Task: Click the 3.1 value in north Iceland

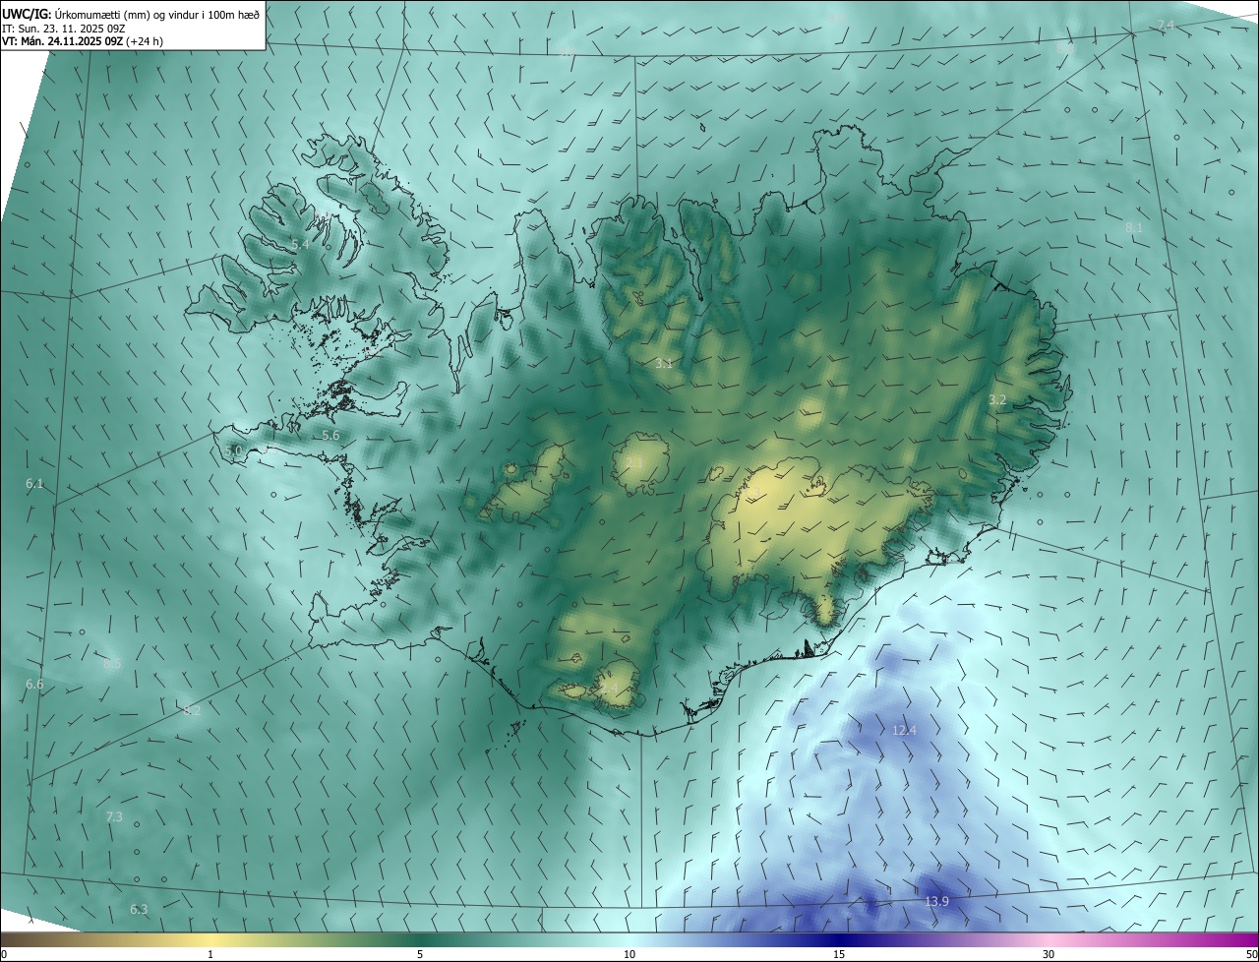Action: coord(664,364)
